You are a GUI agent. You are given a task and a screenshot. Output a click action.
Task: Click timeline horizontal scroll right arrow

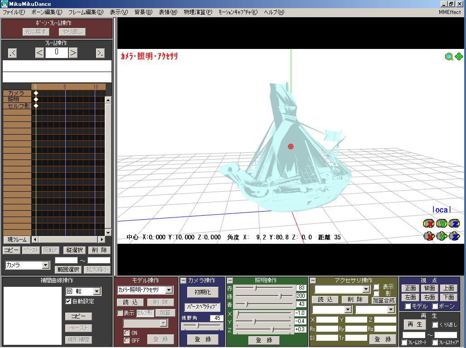tap(102, 239)
